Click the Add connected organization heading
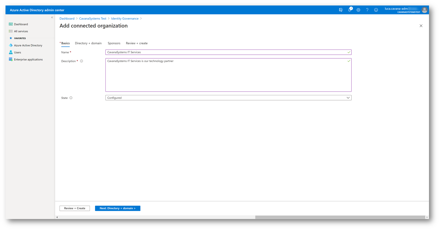The width and height of the screenshot is (440, 230). coord(94,26)
